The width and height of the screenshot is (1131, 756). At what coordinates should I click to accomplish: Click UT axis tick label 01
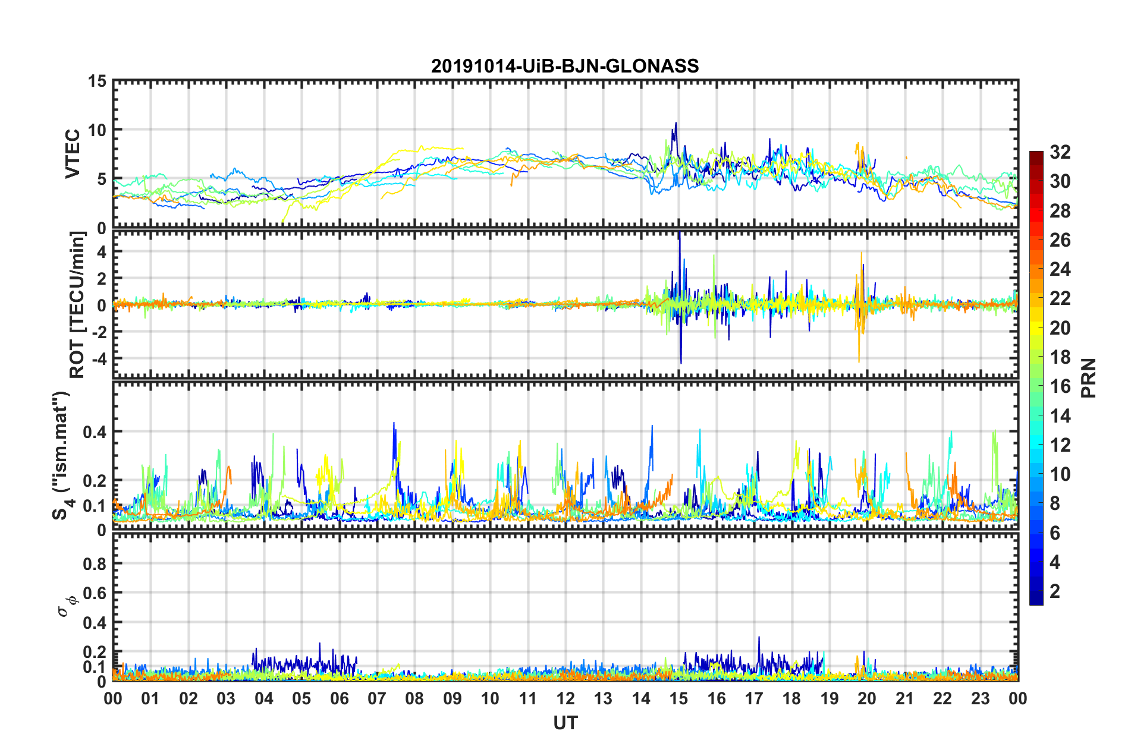pyautogui.click(x=150, y=698)
